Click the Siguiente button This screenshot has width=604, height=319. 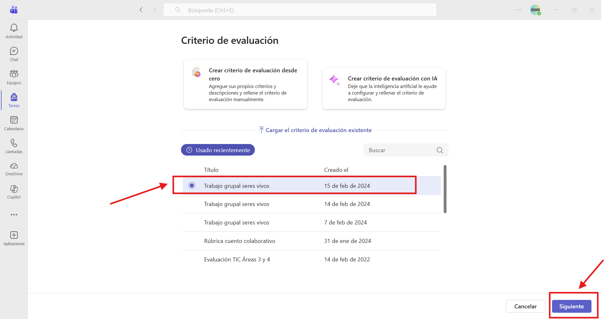point(571,306)
